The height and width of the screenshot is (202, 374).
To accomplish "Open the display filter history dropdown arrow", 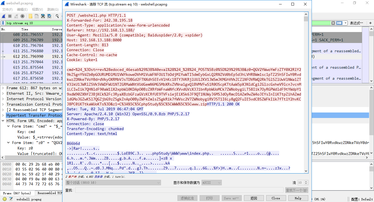I will 346,23.
